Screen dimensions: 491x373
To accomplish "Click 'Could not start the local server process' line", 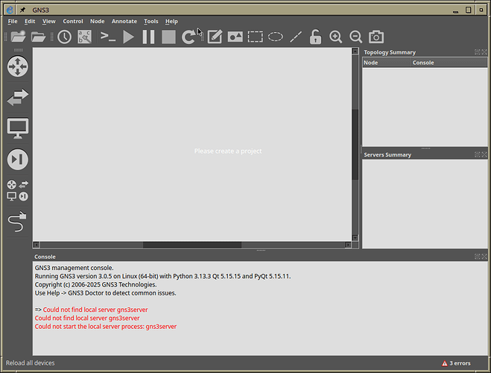I will click(x=106, y=327).
